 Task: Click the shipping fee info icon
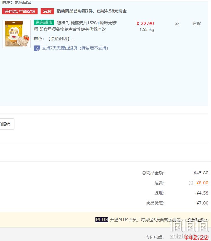(x=191, y=183)
